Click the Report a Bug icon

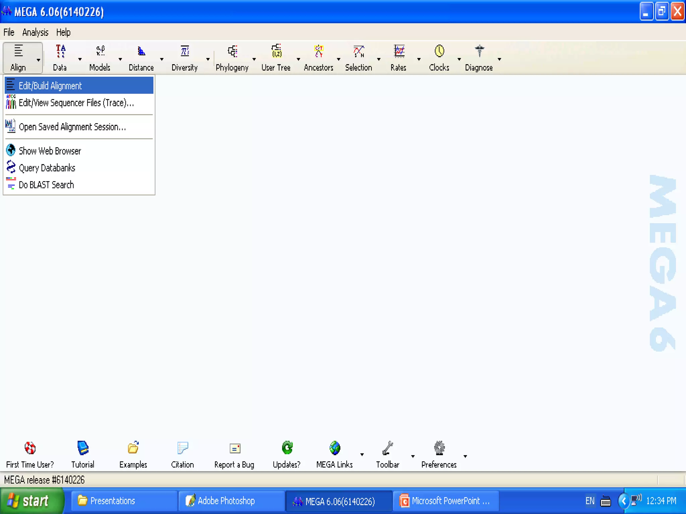coord(234,448)
